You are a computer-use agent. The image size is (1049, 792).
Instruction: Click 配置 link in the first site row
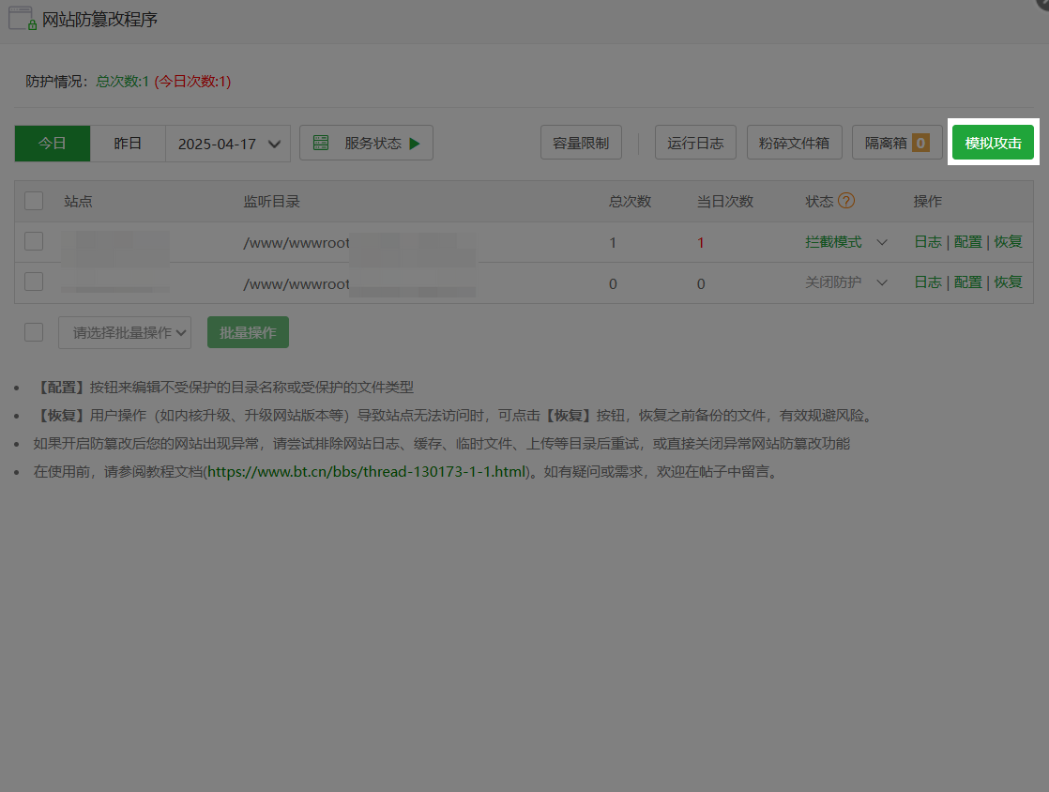(967, 242)
